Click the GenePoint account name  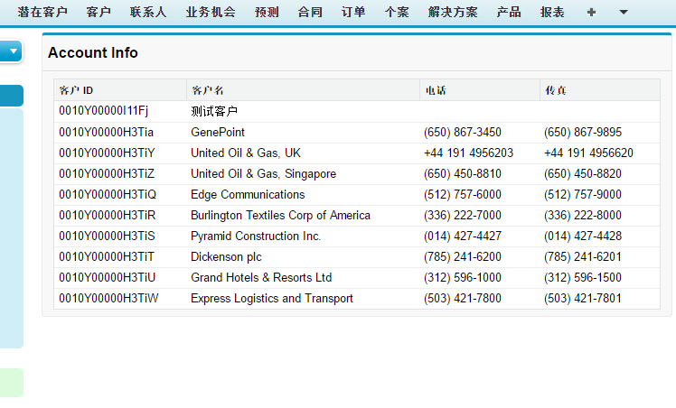[218, 132]
